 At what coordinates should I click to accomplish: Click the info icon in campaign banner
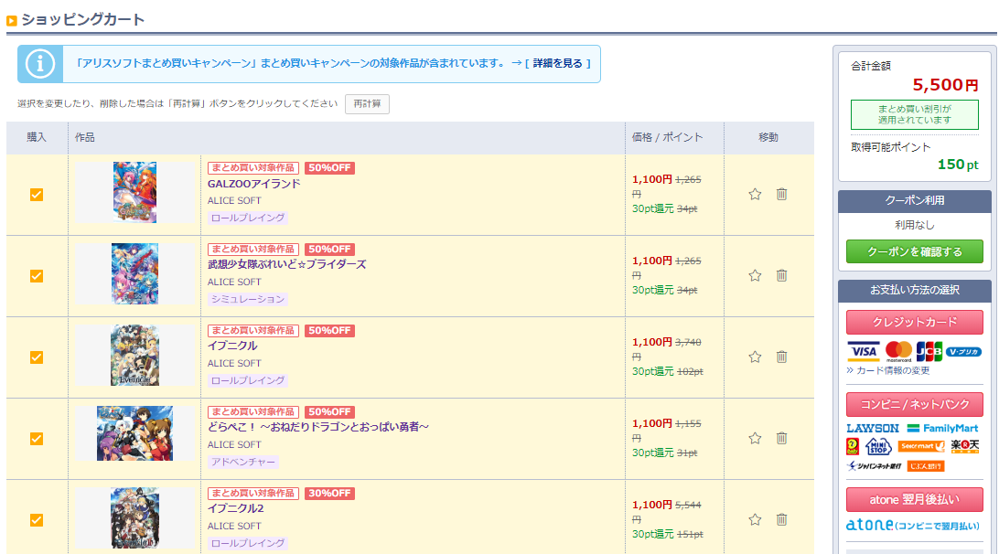pyautogui.click(x=40, y=64)
